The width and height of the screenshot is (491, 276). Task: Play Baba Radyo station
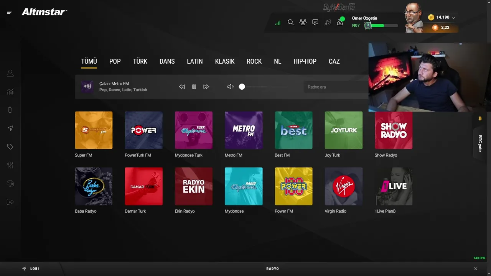tap(94, 186)
